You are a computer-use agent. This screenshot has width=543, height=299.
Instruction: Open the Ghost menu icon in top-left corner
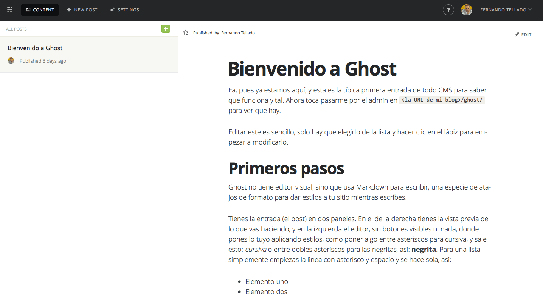[x=10, y=10]
